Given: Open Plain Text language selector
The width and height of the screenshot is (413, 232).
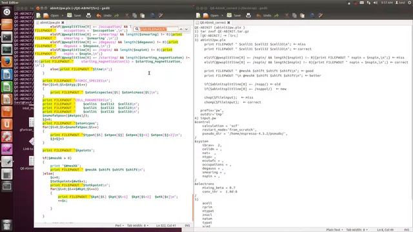Looking at the screenshot, I should [334, 229].
